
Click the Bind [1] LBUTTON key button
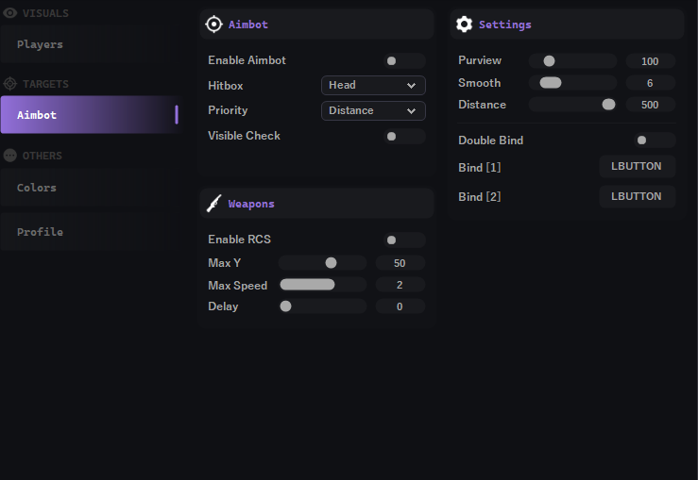tap(637, 167)
